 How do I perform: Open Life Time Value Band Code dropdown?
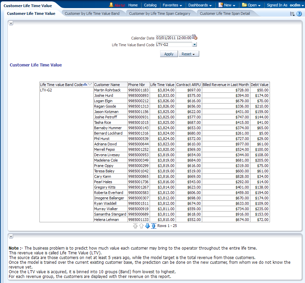pyautogui.click(x=194, y=44)
